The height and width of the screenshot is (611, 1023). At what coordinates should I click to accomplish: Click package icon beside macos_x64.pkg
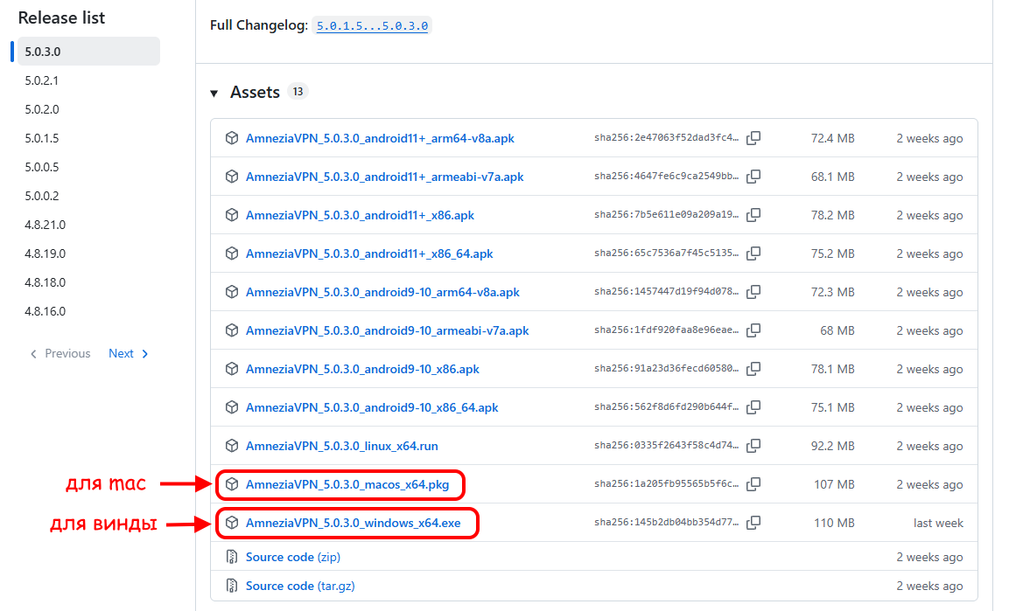point(232,484)
